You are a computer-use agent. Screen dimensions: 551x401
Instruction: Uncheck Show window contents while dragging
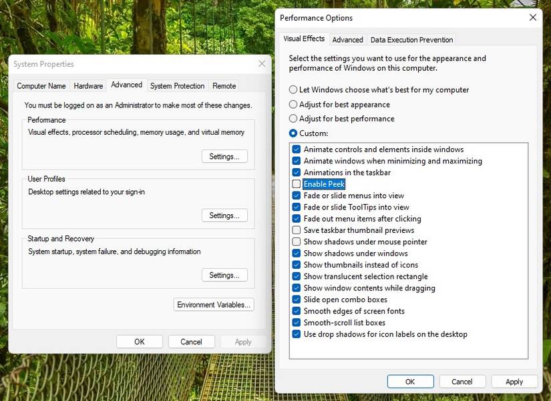(297, 288)
